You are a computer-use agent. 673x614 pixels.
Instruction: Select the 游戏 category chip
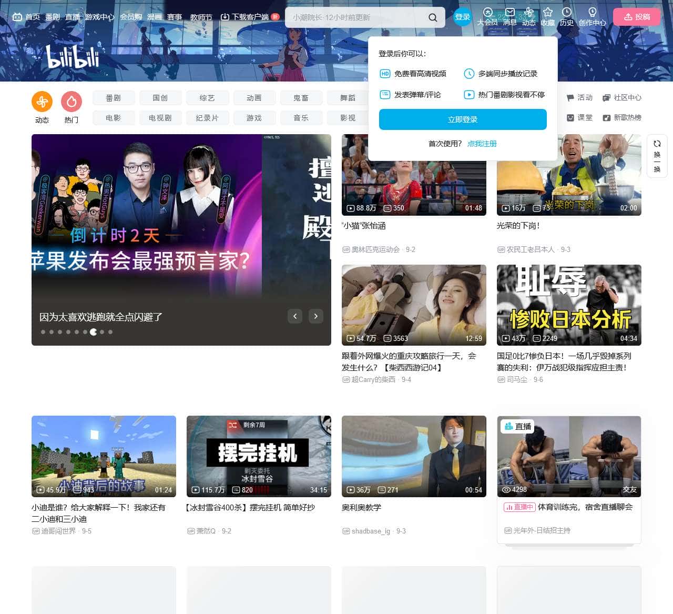[x=254, y=118]
